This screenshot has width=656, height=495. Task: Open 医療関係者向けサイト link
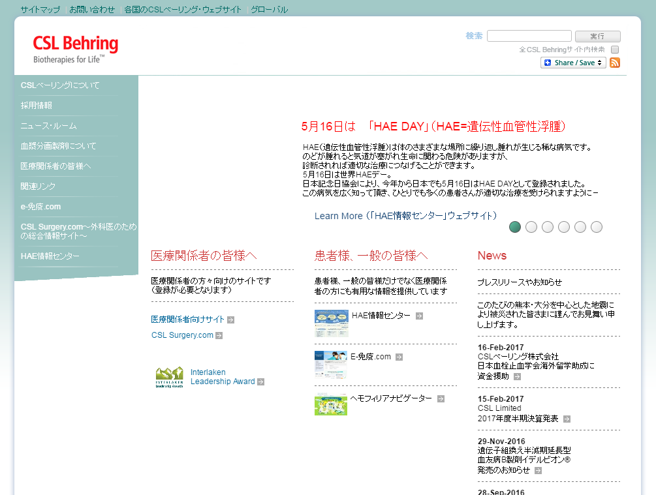pos(187,320)
